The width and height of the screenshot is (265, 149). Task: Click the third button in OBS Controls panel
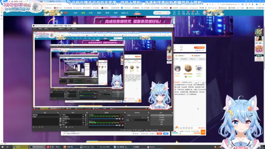(x=162, y=120)
